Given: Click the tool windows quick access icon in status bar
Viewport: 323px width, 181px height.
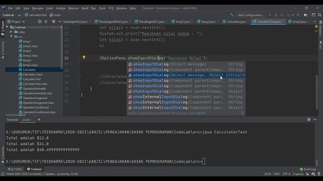Looking at the screenshot, I should (3, 174).
